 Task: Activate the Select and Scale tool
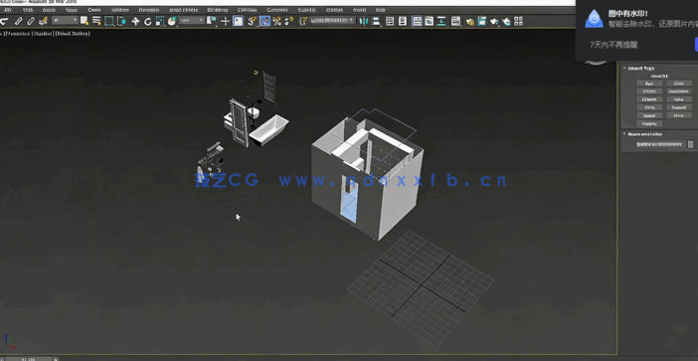click(x=160, y=21)
